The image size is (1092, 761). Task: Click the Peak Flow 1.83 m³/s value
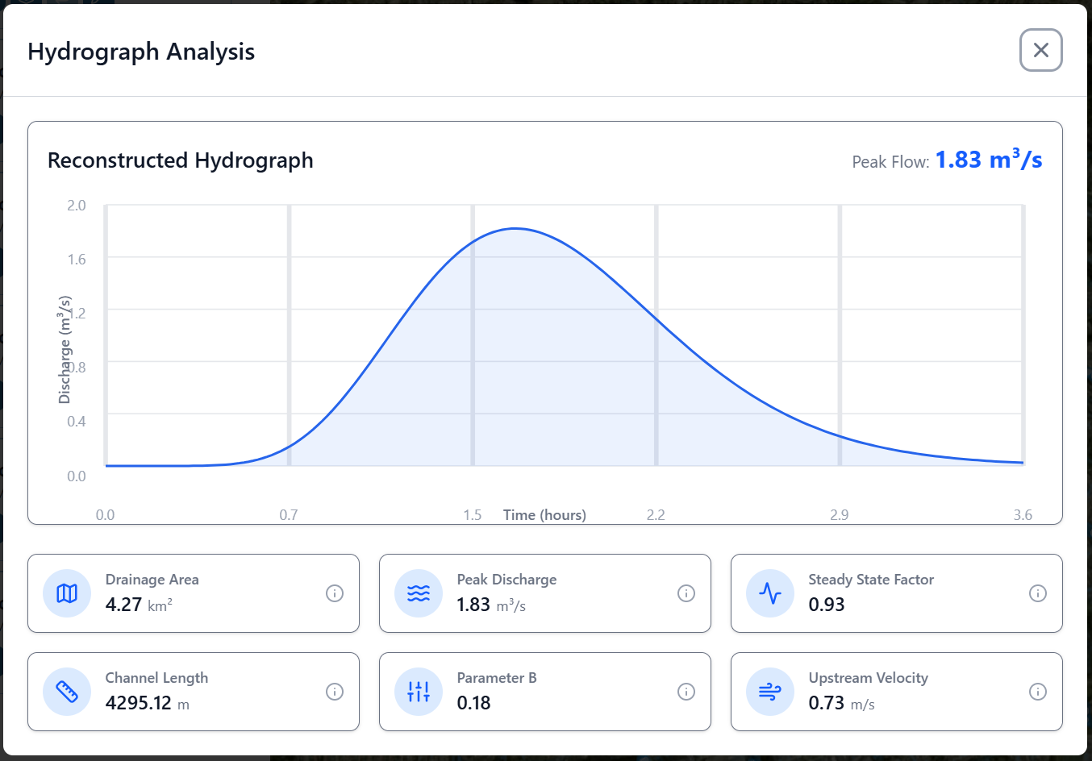coord(988,160)
